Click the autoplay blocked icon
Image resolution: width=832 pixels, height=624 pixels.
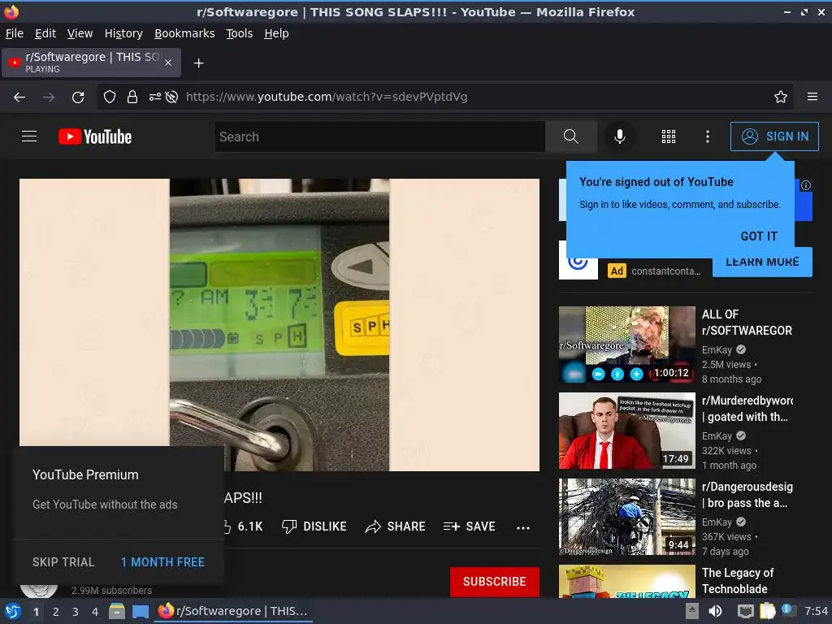pyautogui.click(x=171, y=97)
